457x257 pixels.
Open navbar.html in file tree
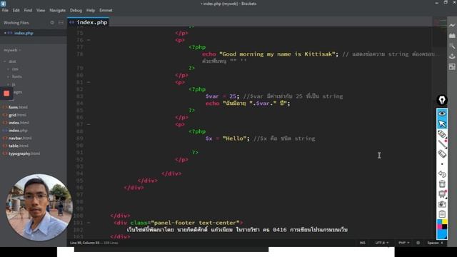point(20,138)
